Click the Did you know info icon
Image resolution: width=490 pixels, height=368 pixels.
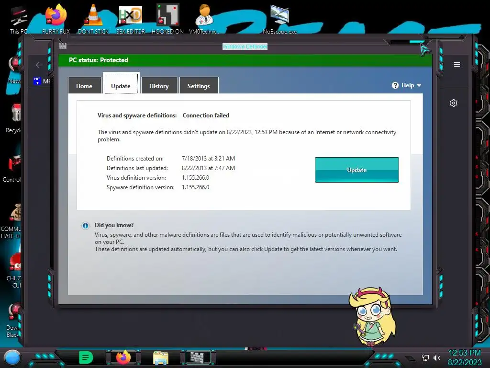pos(85,226)
